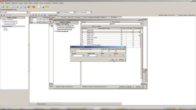Click the Количество spinner arrows
196x110 pixels.
click(97, 56)
